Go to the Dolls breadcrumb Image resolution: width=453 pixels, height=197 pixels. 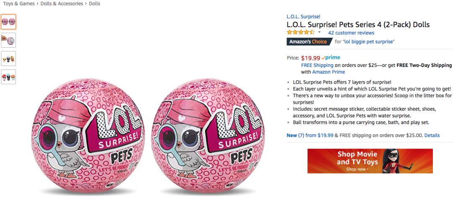(x=94, y=4)
